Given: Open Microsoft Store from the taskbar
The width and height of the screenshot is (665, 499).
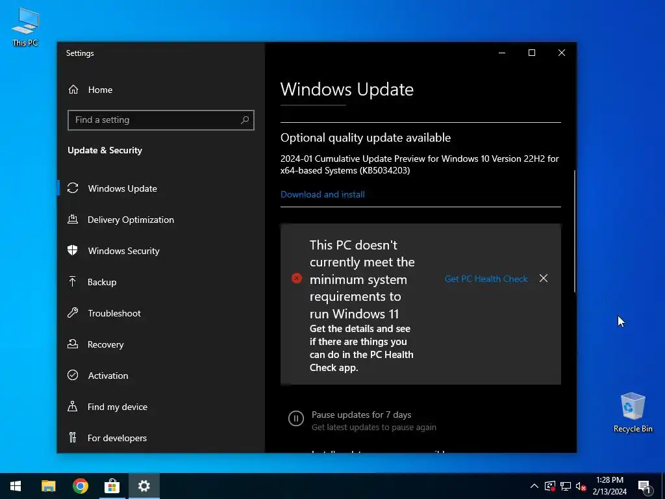Looking at the screenshot, I should click(112, 486).
